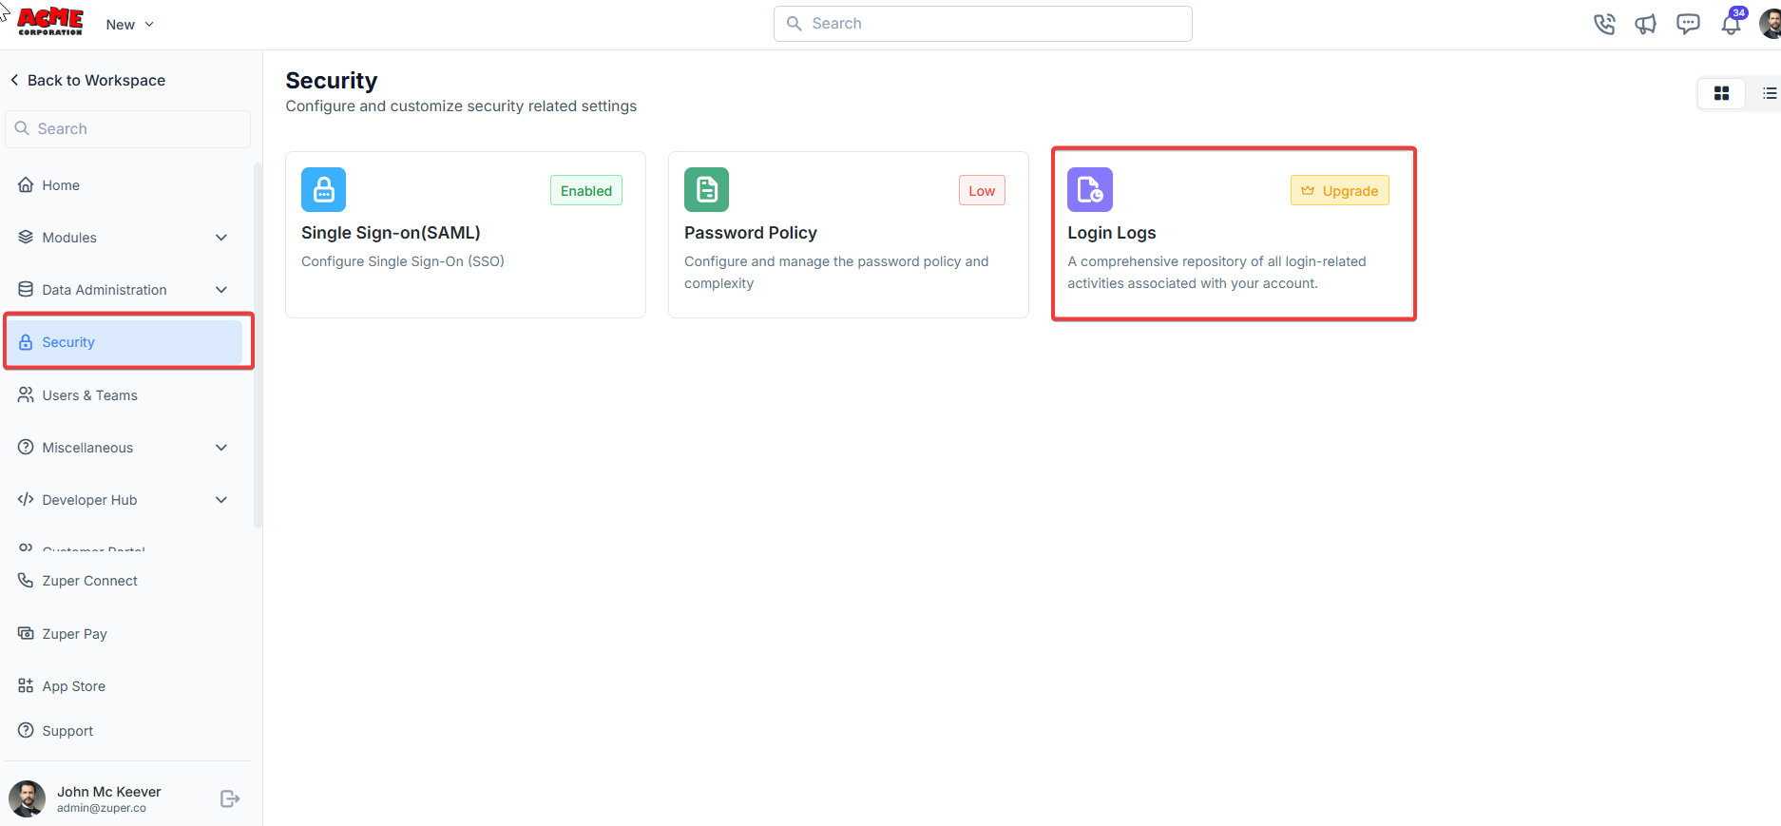Click the Developer Hub code icon
Image resolution: width=1781 pixels, height=826 pixels.
(x=26, y=500)
